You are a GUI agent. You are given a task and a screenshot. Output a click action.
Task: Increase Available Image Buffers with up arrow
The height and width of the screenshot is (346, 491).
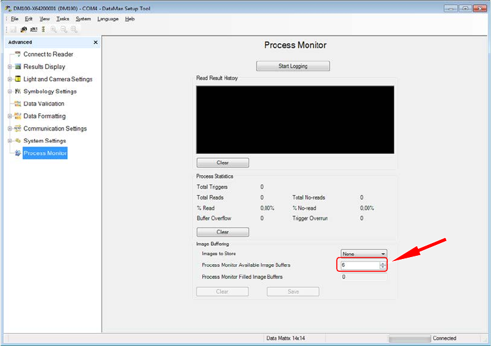[x=383, y=263]
